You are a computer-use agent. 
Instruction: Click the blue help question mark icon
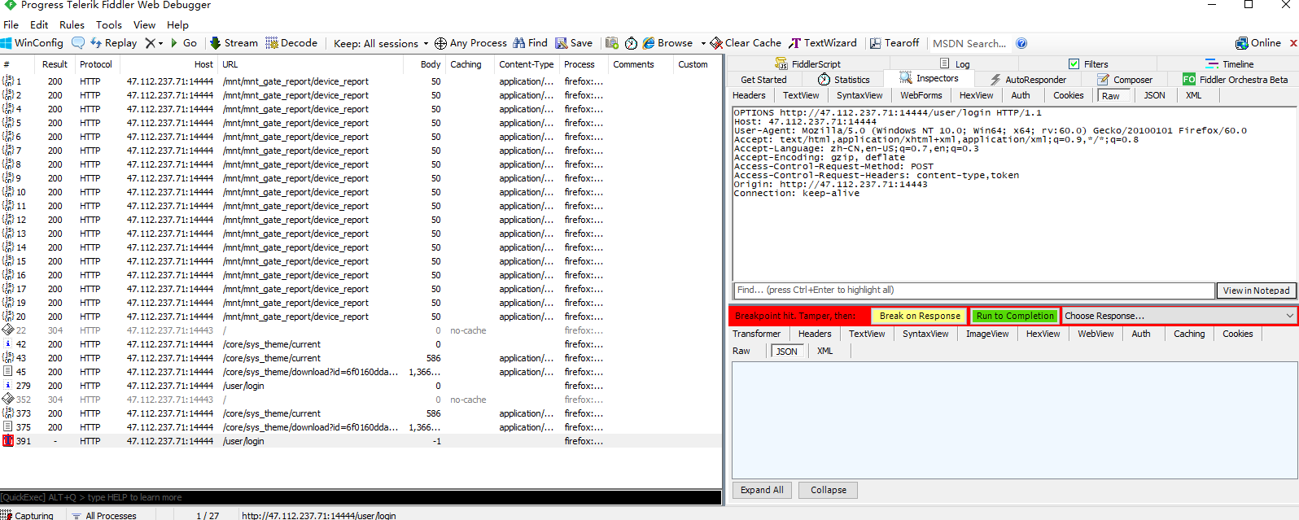point(1021,43)
